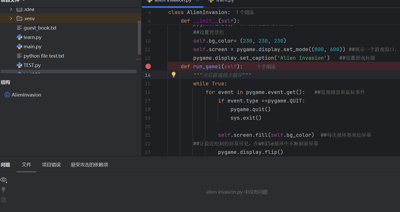Click the preview layout icon in Problems toolbar
Image resolution: width=400 pixels, height=212 pixels.
3,199
